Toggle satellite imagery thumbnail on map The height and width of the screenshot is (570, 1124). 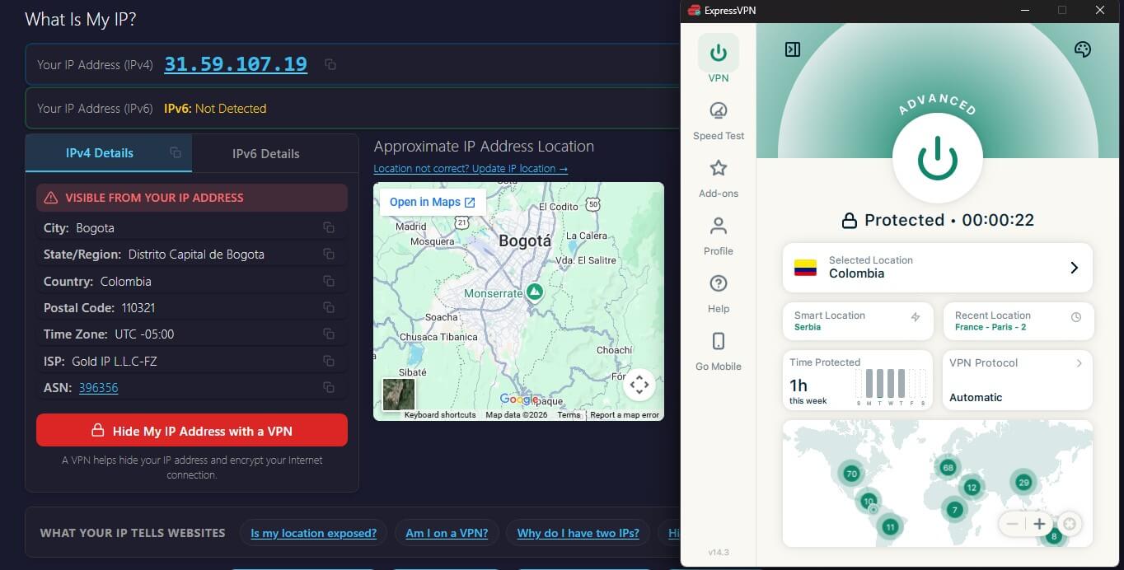[x=399, y=394]
